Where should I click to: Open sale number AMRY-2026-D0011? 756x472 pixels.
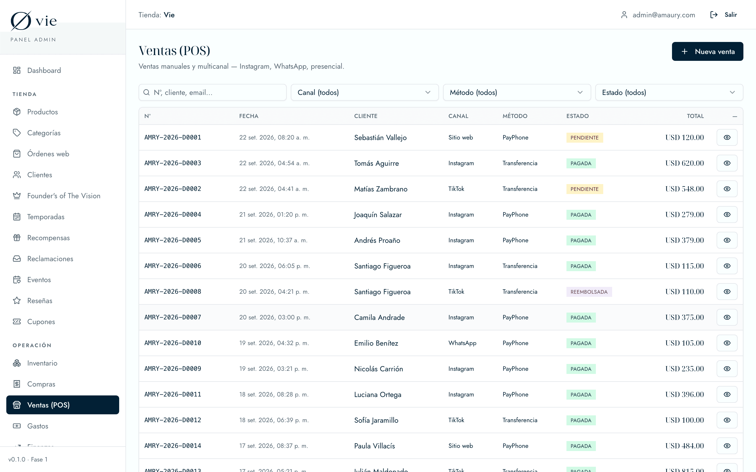pos(173,394)
